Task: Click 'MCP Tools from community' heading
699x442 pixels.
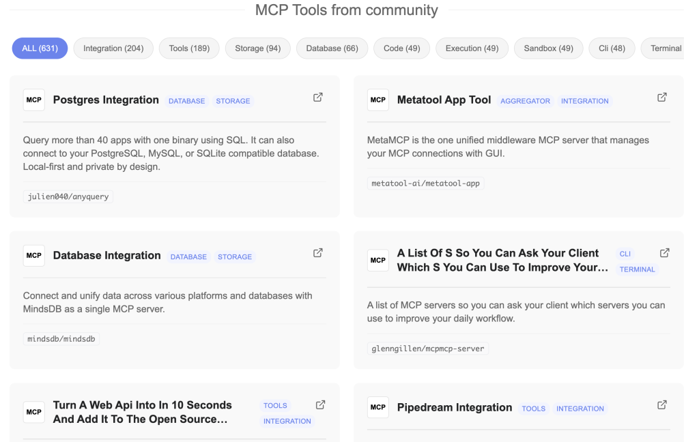Action: [x=346, y=10]
